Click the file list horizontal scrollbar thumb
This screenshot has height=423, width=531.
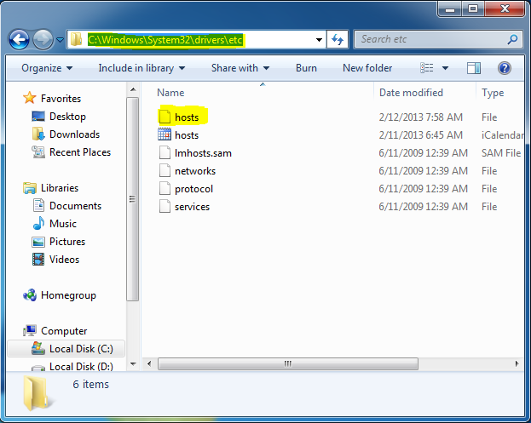click(x=288, y=363)
